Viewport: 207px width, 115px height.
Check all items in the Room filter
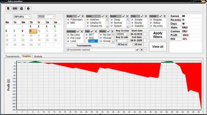point(79,16)
